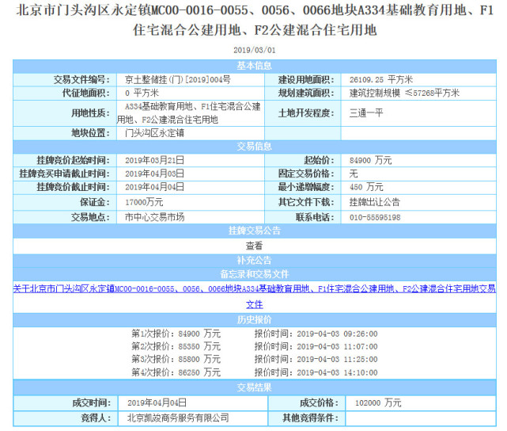Click the first bid 第1次报价：84900 万元
The height and width of the screenshot is (431, 507).
(176, 334)
